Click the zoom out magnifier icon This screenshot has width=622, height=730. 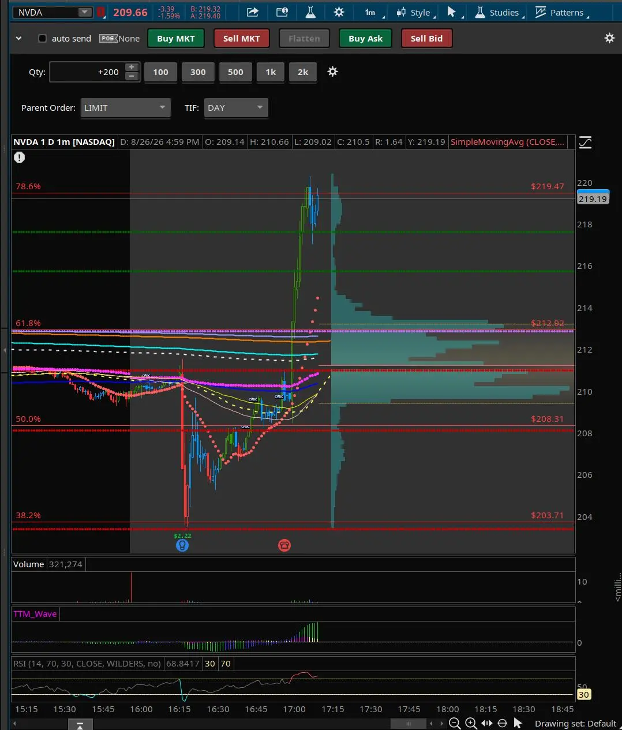(x=455, y=724)
